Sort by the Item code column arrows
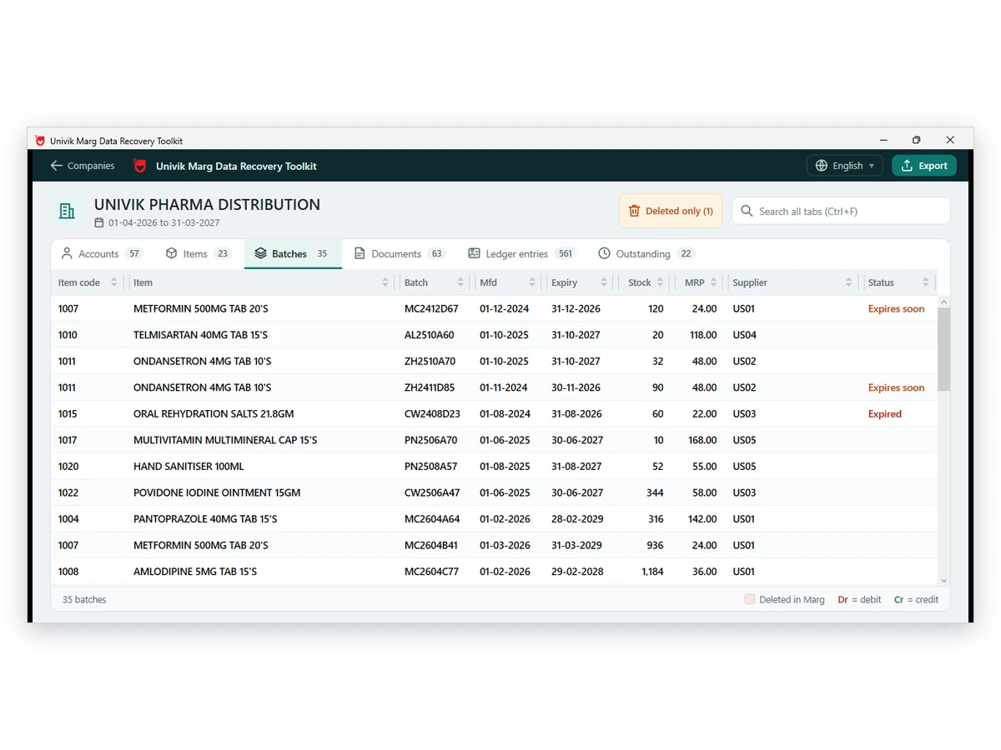This screenshot has width=1001, height=750. pyautogui.click(x=114, y=282)
